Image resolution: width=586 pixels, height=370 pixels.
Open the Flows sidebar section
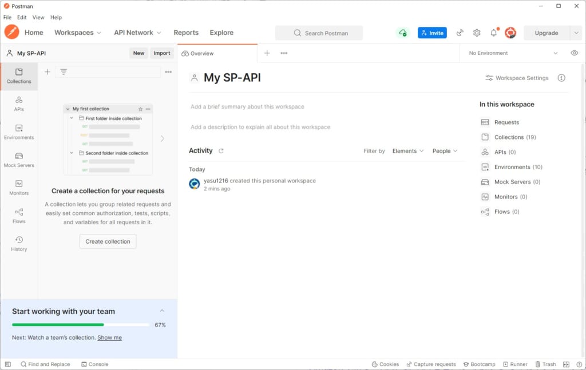[19, 216]
